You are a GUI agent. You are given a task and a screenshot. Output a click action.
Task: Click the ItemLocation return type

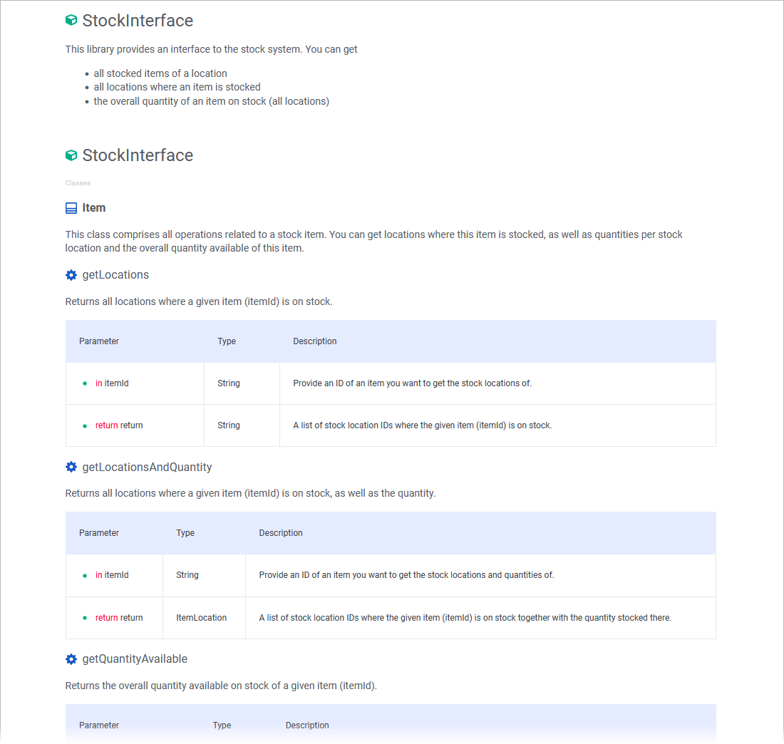point(201,618)
